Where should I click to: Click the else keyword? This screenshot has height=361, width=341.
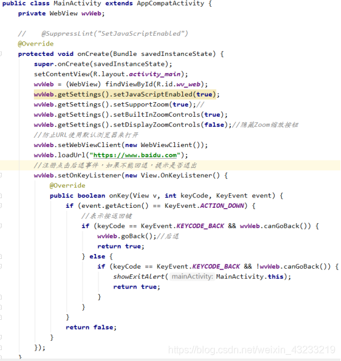coord(97,256)
